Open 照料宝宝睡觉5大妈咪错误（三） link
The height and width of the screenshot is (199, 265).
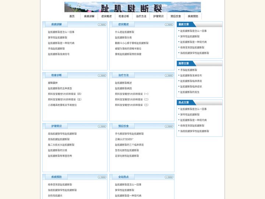132,105
